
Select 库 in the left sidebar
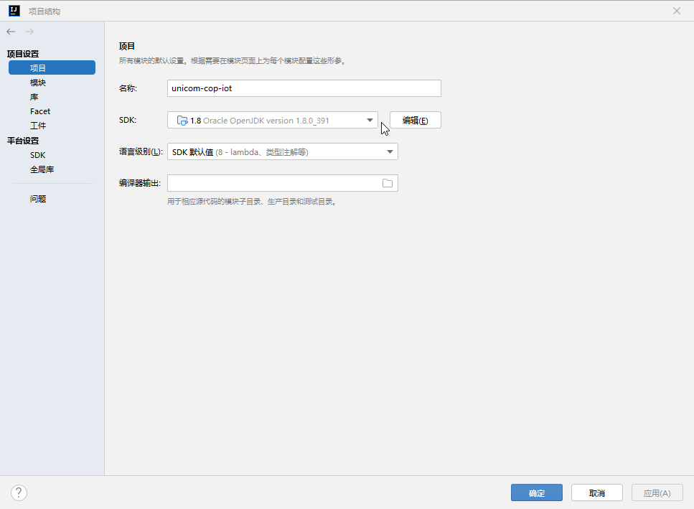click(x=34, y=96)
